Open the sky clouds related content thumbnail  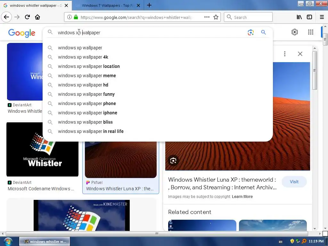[x=273, y=225]
